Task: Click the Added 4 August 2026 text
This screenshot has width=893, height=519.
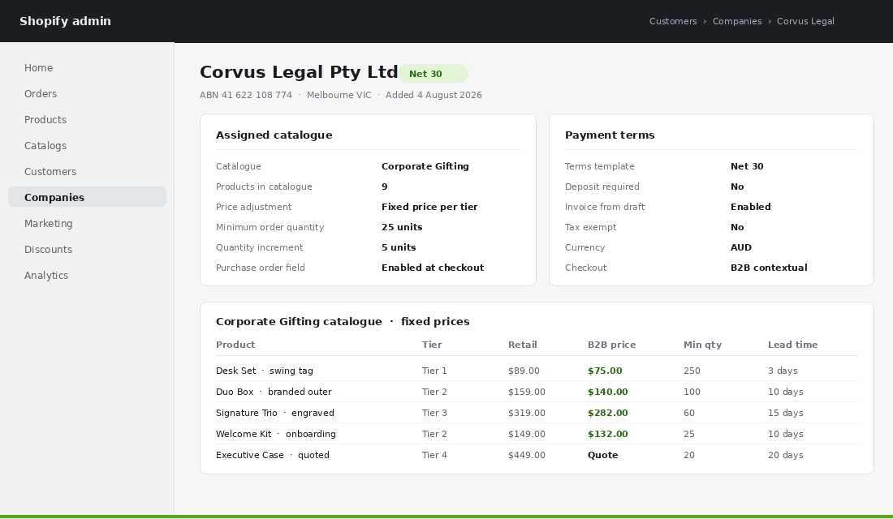Action: point(434,95)
